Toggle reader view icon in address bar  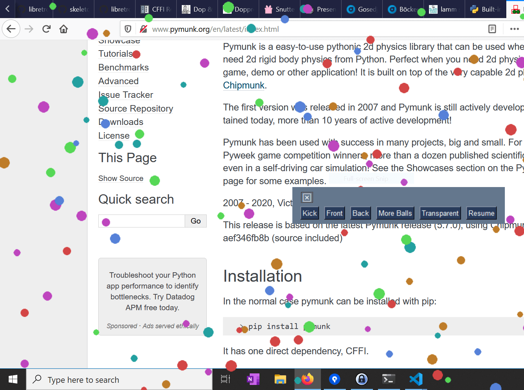[x=492, y=29]
